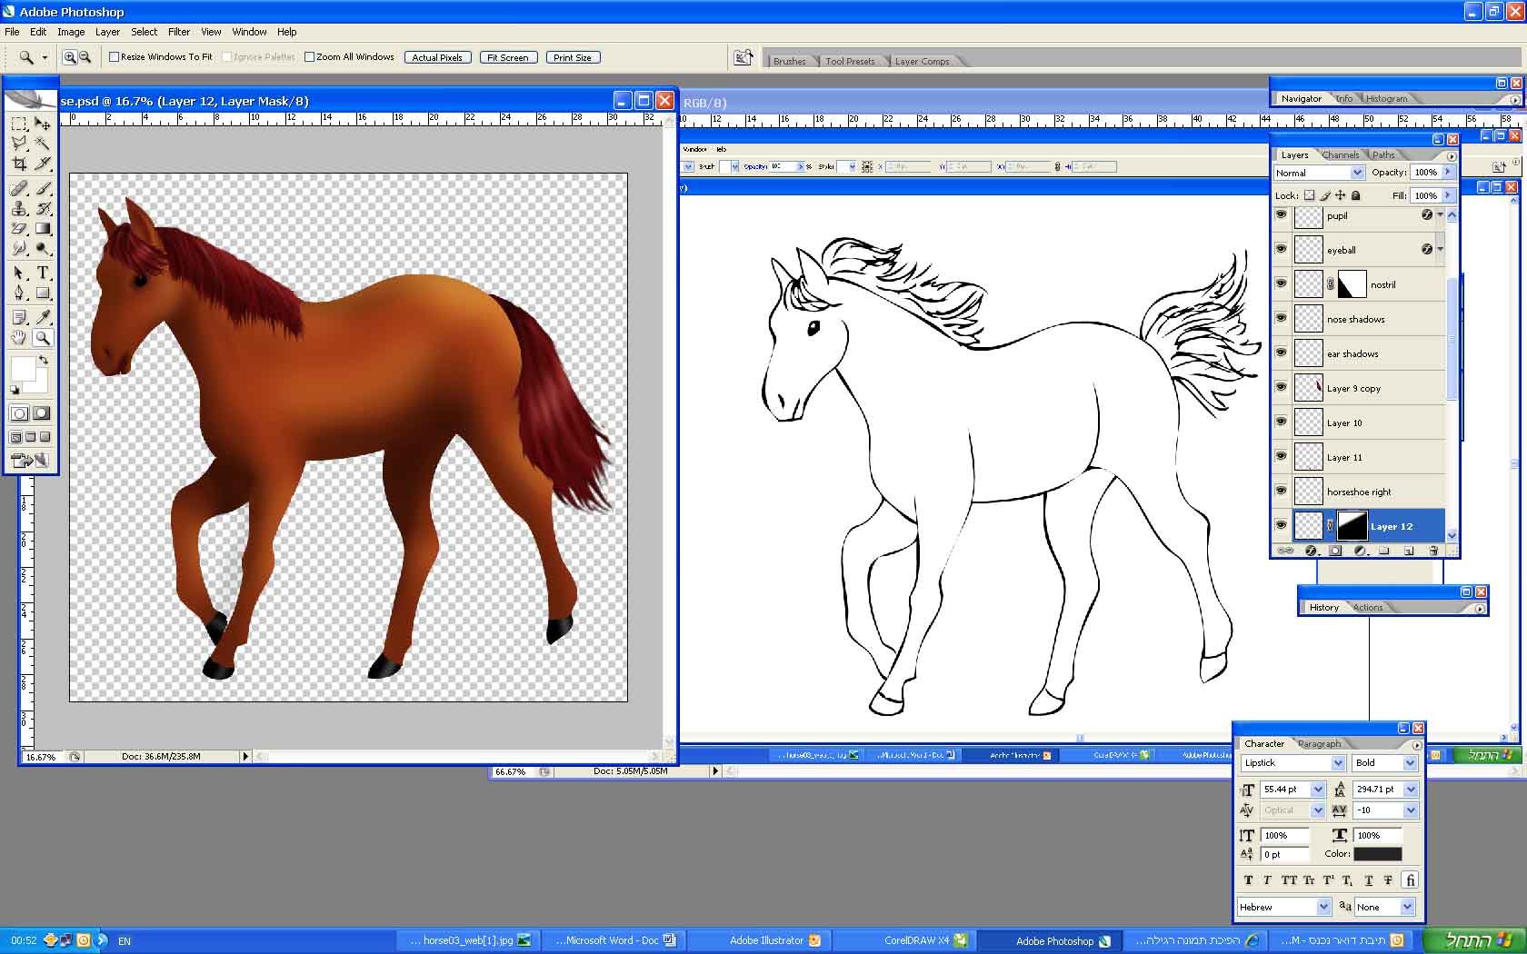The height and width of the screenshot is (954, 1527).
Task: Switch to the Channels tab
Action: (x=1341, y=155)
